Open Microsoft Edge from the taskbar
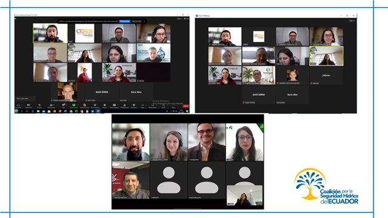 pyautogui.click(x=33, y=111)
